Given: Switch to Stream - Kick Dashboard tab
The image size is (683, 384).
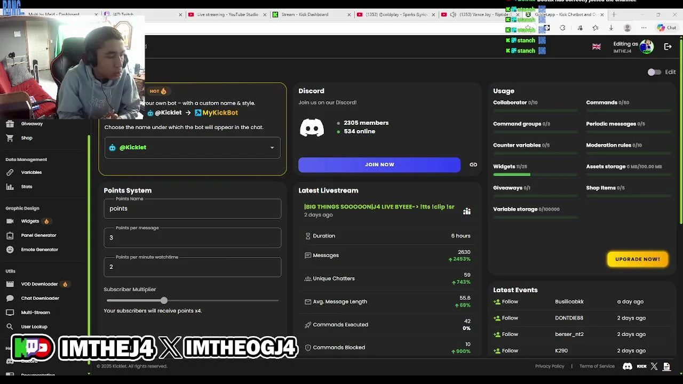Looking at the screenshot, I should pyautogui.click(x=312, y=14).
